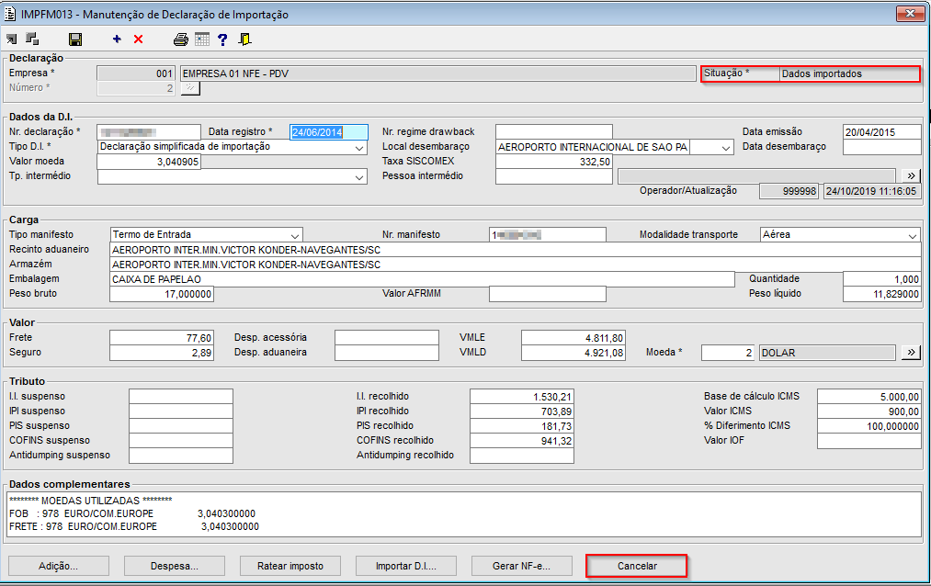This screenshot has width=931, height=586.
Task: Click the I.I. suspenso field
Action: pos(180,396)
